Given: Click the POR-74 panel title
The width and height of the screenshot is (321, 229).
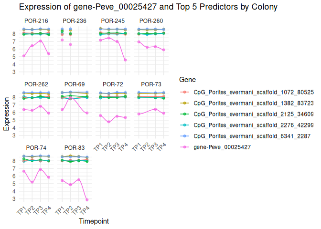Looking at the screenshot, I should 35,148.
